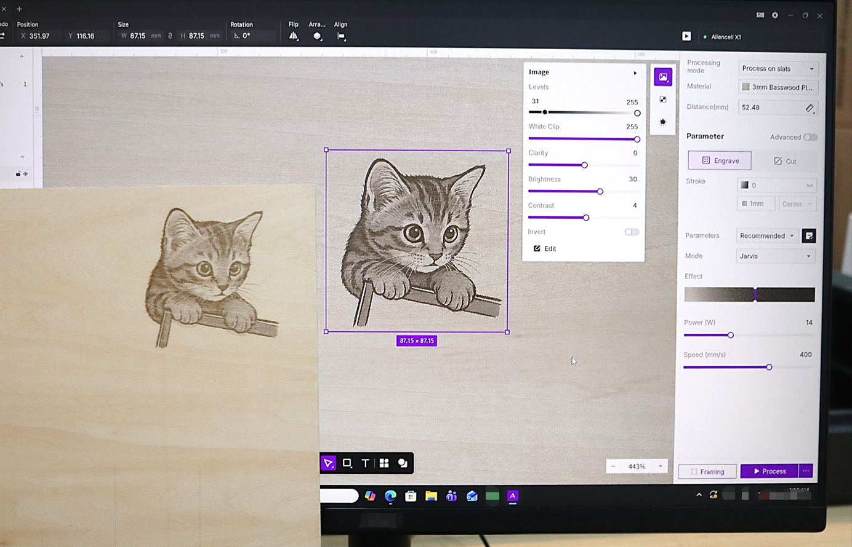Screen dimensions: 852x547
Task: Turn on the Invert image switch
Action: [632, 232]
